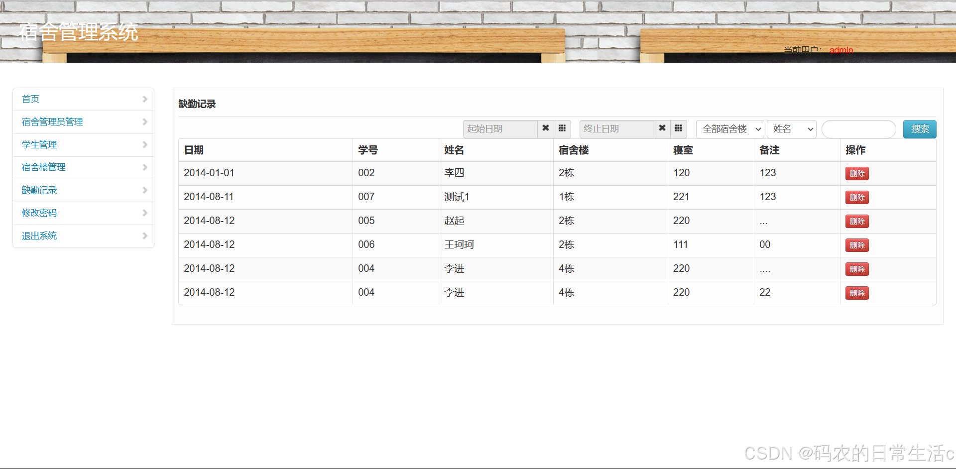
Task: Click the 赵起 name link
Action: click(454, 221)
